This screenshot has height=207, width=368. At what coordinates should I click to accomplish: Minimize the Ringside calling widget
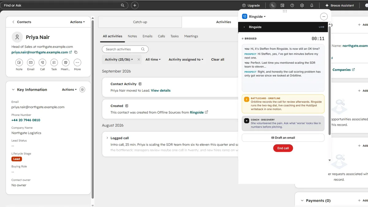point(324,17)
